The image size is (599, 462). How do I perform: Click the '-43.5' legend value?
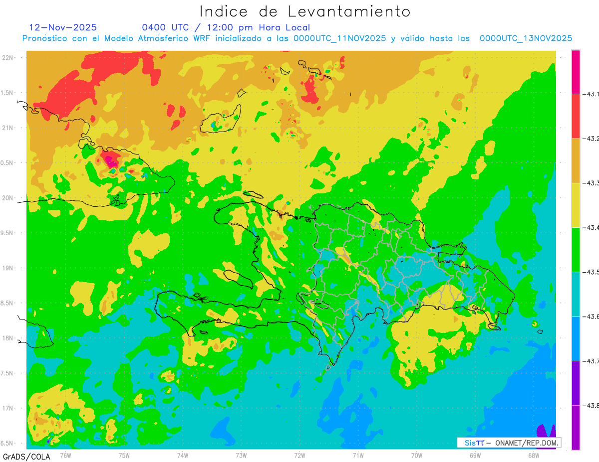[x=591, y=272]
